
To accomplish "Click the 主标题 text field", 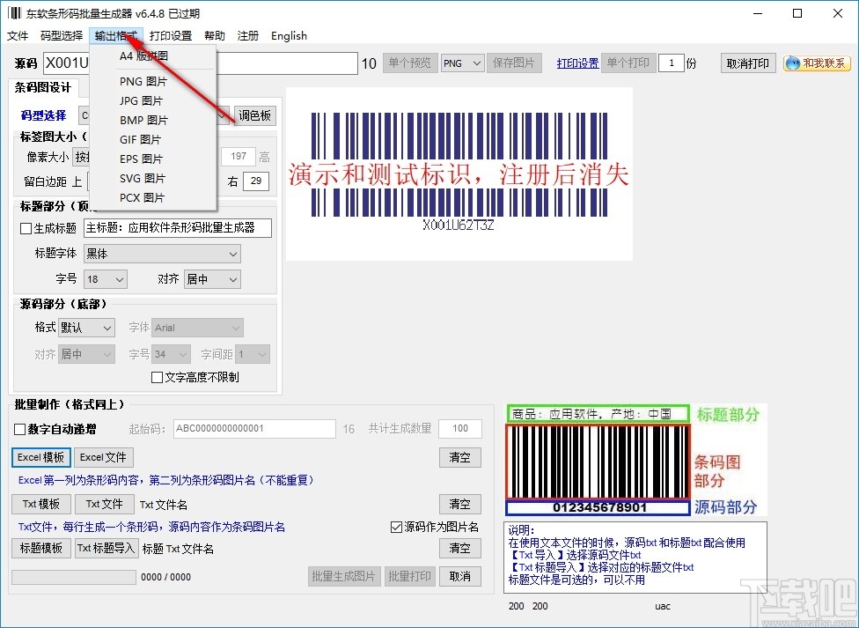I will [178, 228].
